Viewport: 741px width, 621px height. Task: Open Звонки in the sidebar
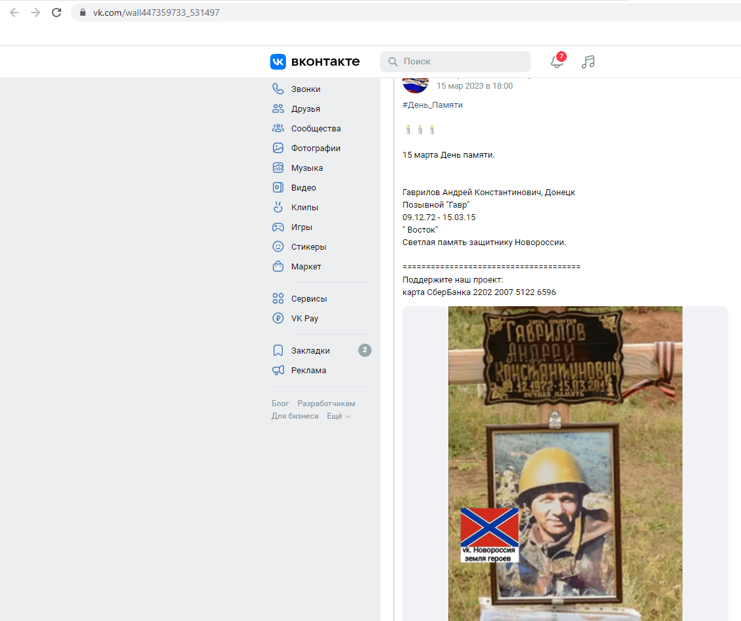(x=306, y=89)
